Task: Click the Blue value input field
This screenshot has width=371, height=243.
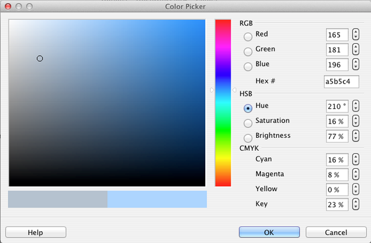Action: (337, 64)
